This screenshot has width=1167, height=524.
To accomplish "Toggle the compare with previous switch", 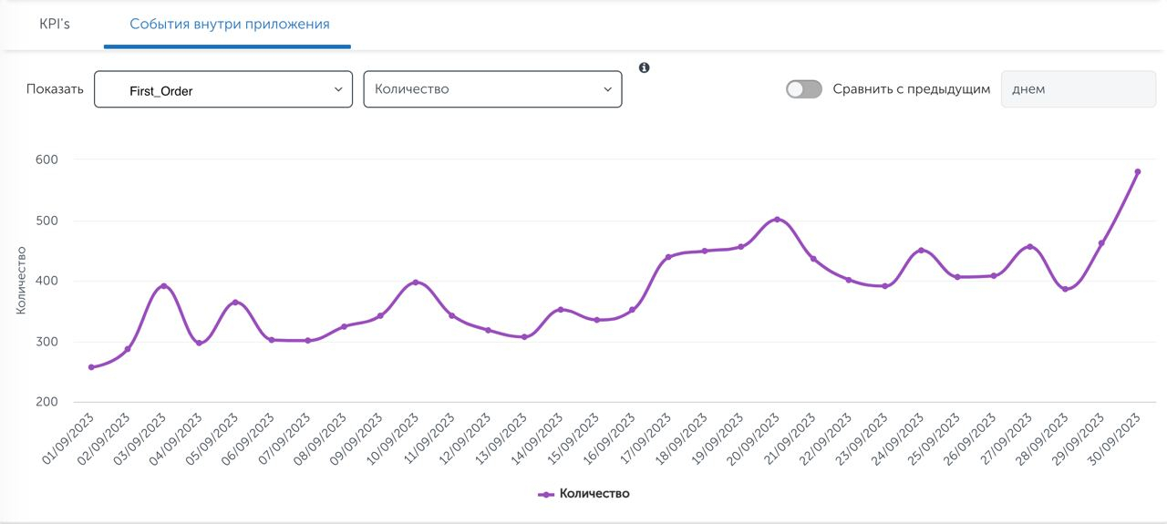I will coord(804,89).
